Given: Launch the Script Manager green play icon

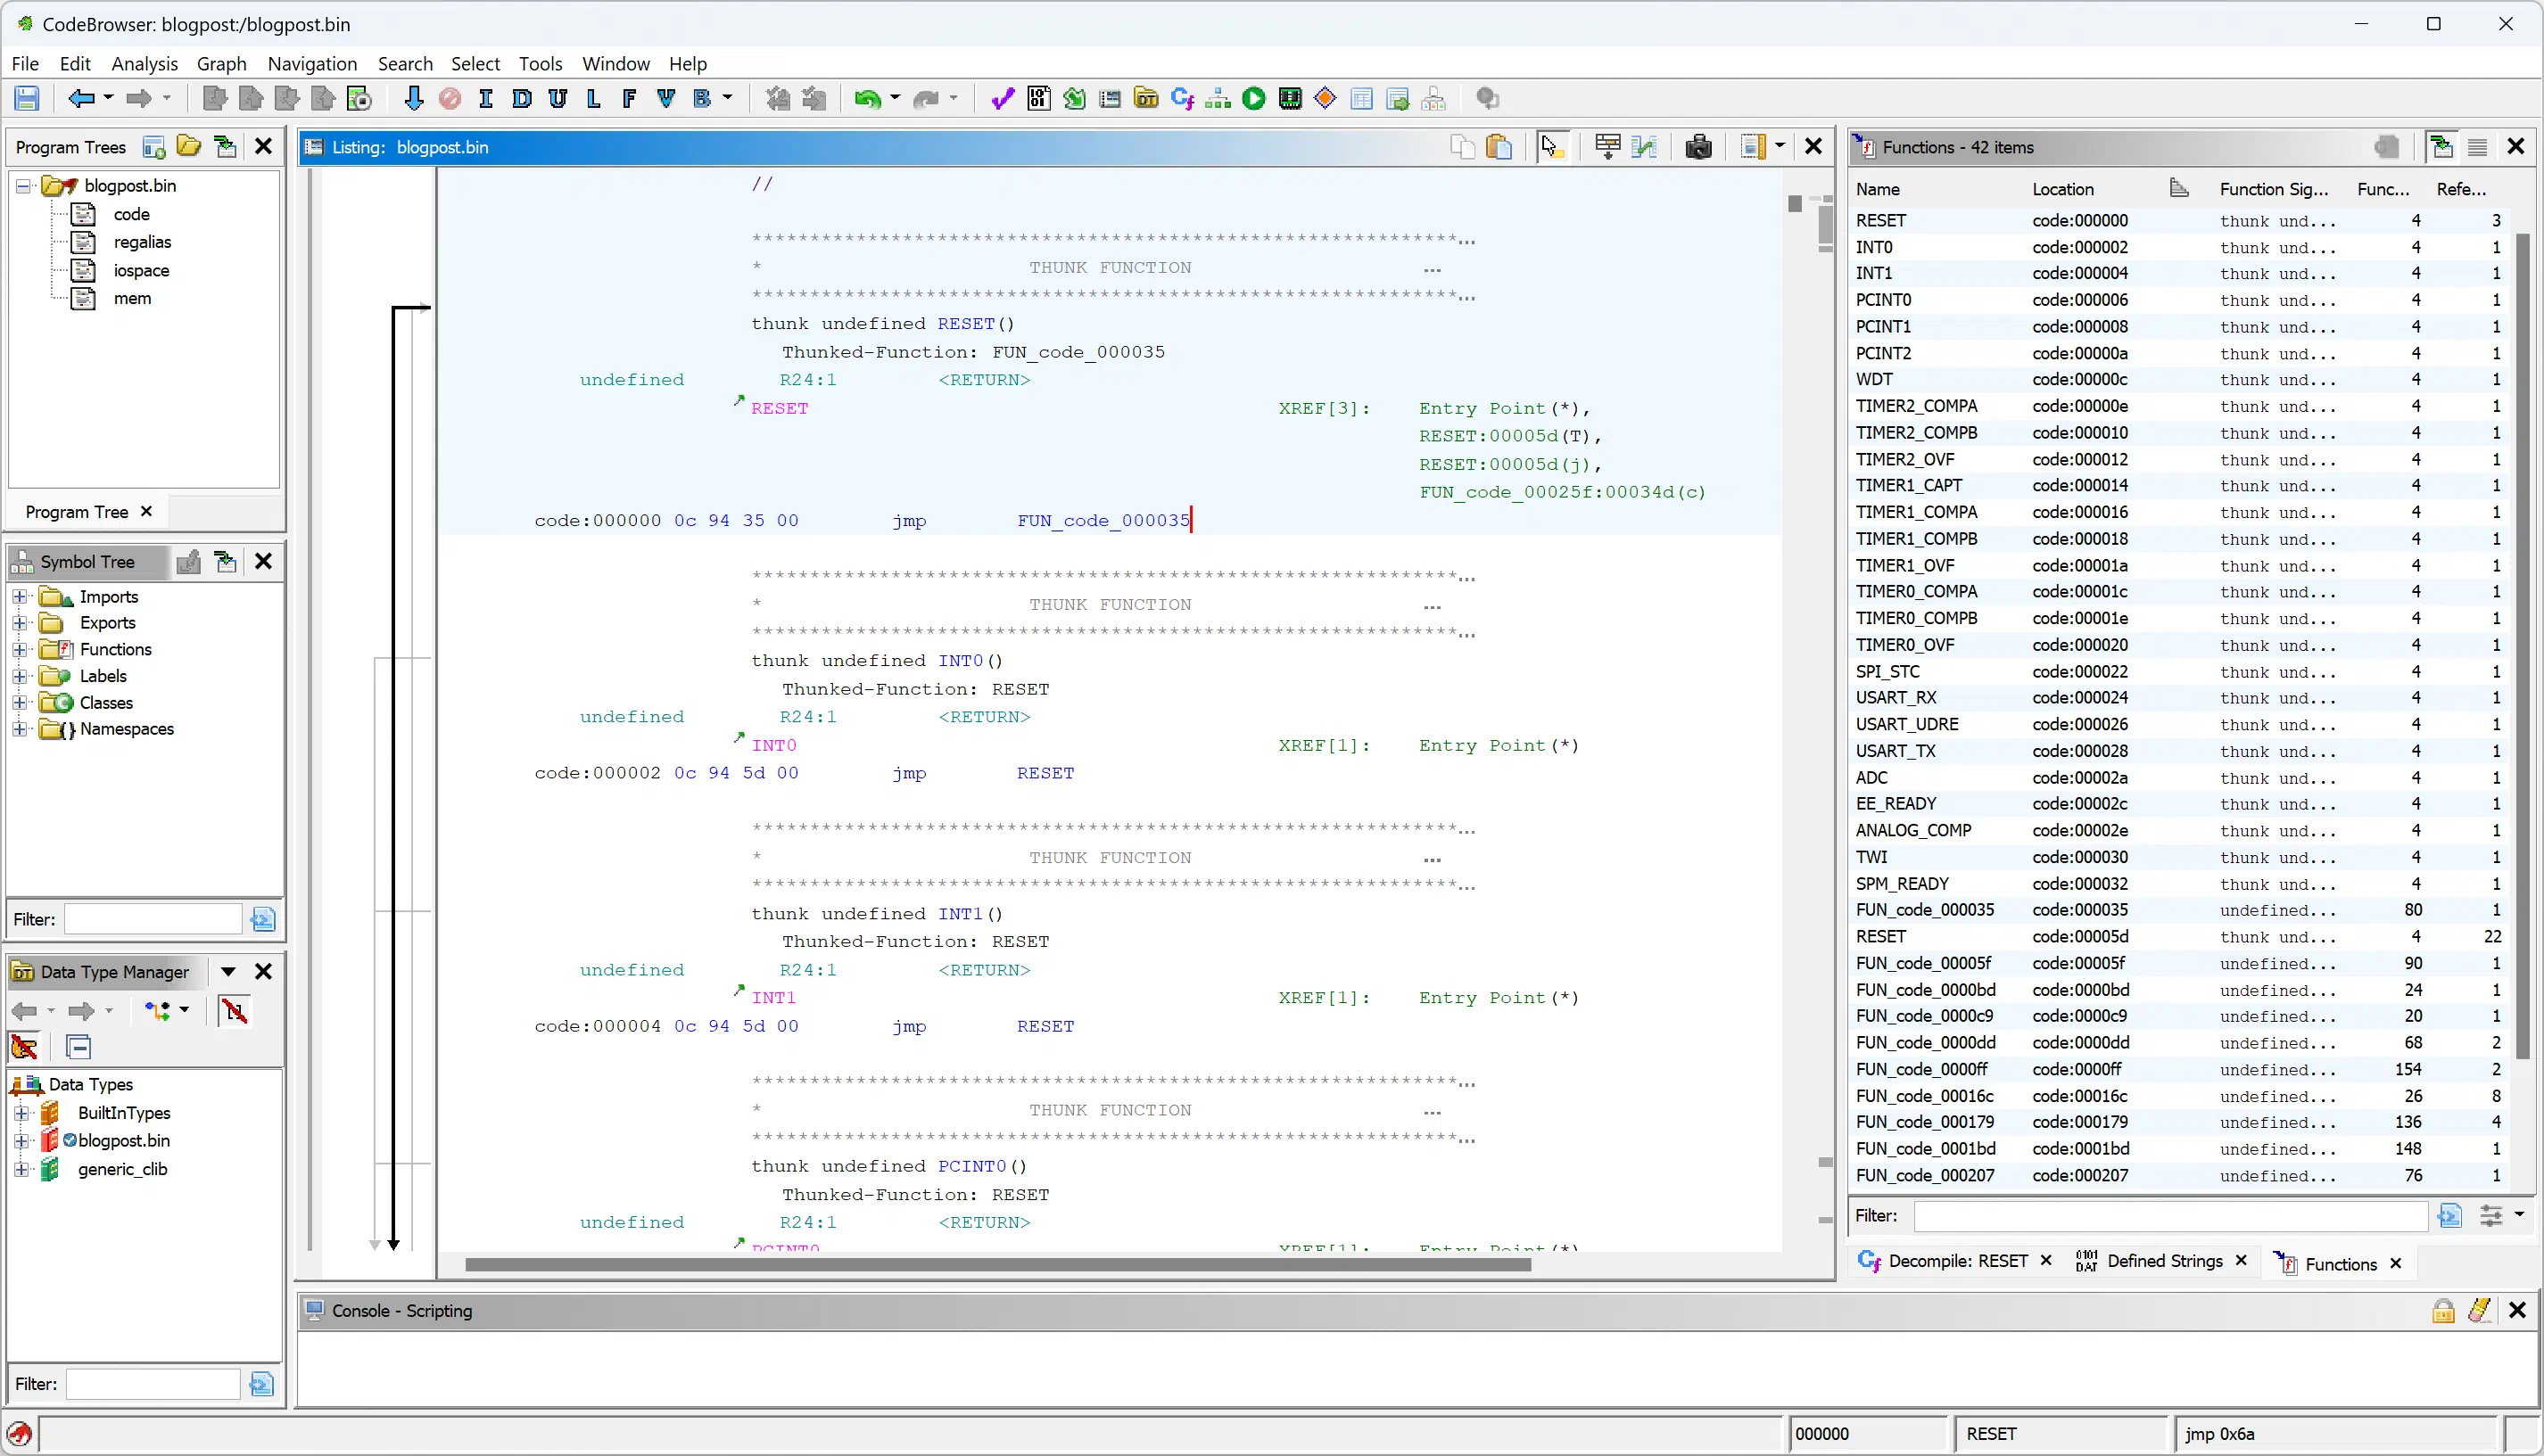Looking at the screenshot, I should [1253, 98].
